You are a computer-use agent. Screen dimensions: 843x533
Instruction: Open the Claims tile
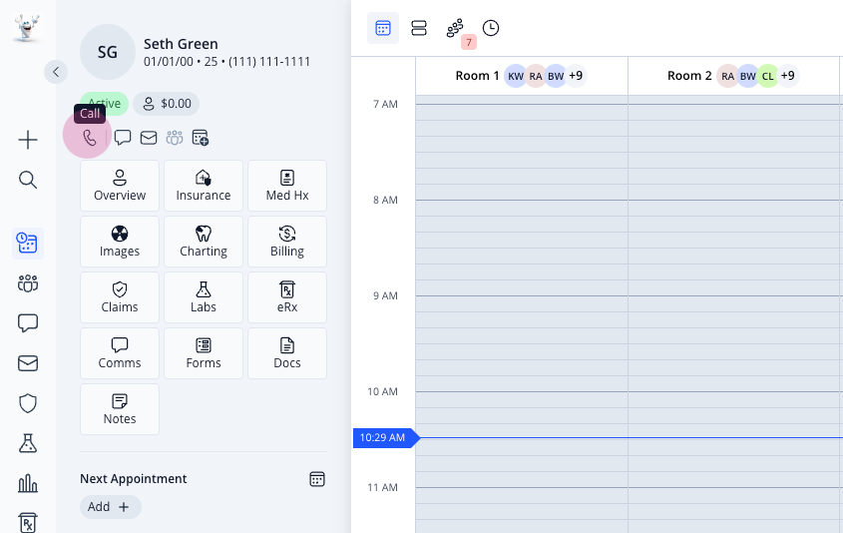click(x=120, y=297)
